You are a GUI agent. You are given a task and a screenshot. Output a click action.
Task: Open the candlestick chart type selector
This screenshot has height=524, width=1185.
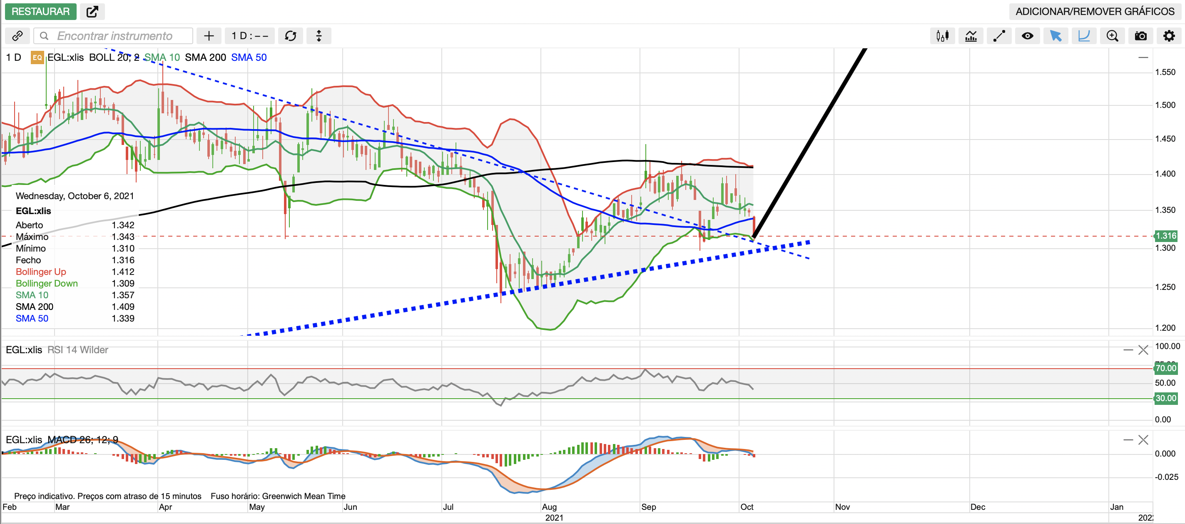point(942,36)
